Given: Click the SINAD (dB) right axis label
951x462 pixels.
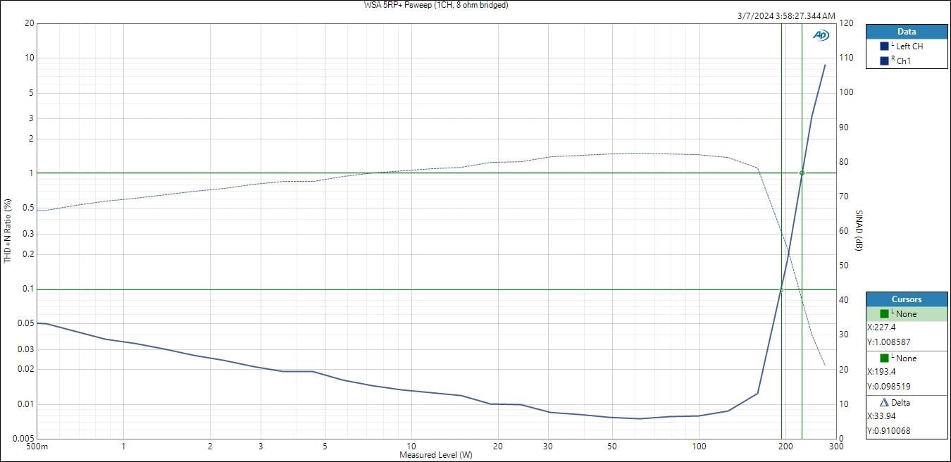Looking at the screenshot, I should (x=859, y=230).
